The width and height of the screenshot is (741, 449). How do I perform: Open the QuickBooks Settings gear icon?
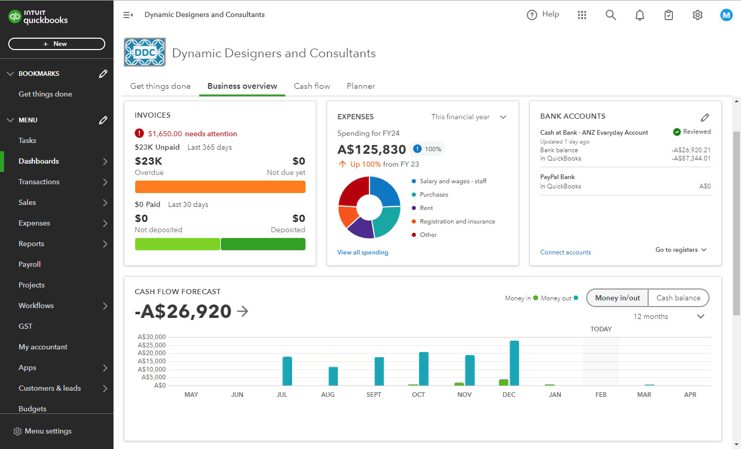click(x=697, y=15)
